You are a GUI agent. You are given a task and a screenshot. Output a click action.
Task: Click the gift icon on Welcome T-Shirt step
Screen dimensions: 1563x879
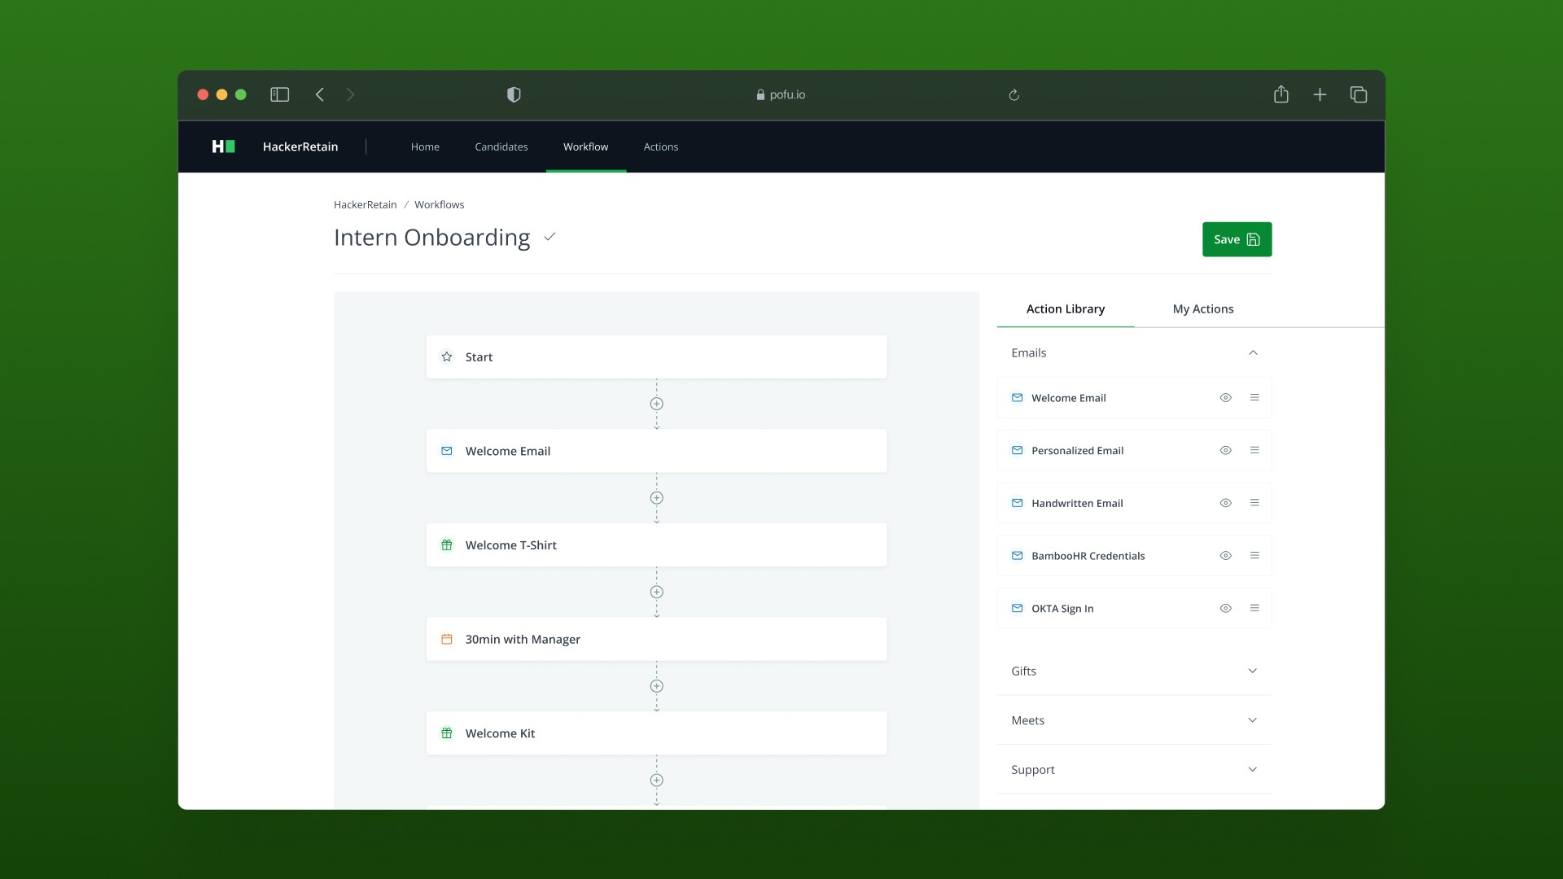click(x=447, y=545)
